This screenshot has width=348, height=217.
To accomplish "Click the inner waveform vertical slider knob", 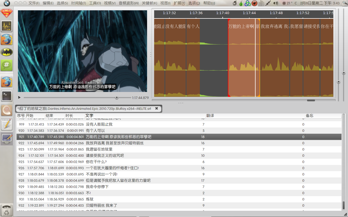I will [338, 82].
